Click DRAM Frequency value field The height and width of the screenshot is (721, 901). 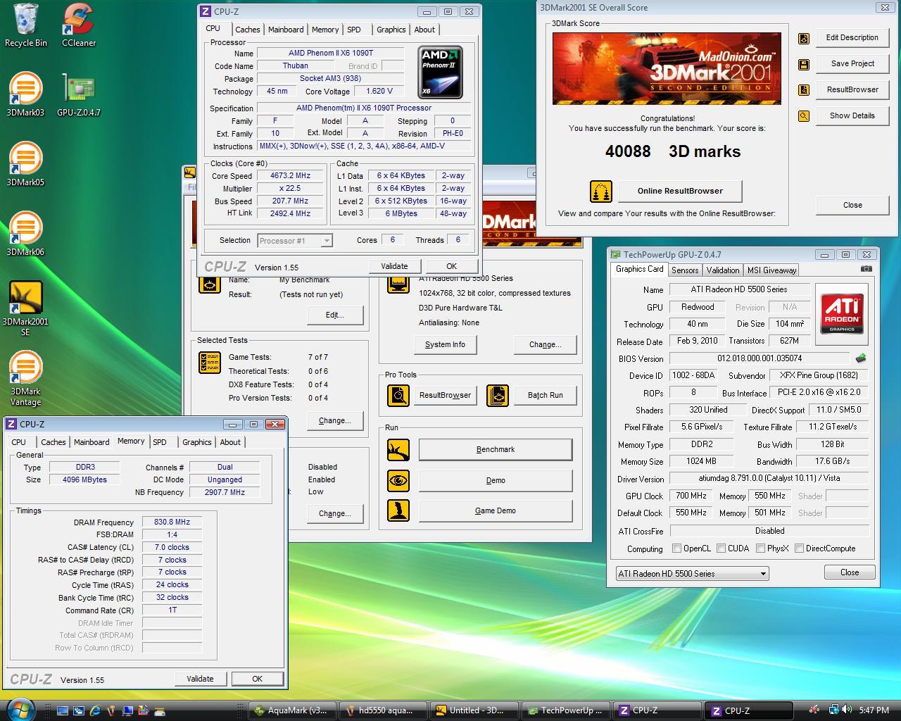click(172, 522)
